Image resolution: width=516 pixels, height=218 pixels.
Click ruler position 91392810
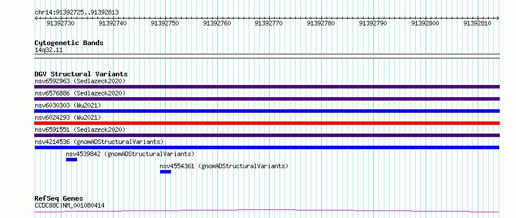coord(477,23)
